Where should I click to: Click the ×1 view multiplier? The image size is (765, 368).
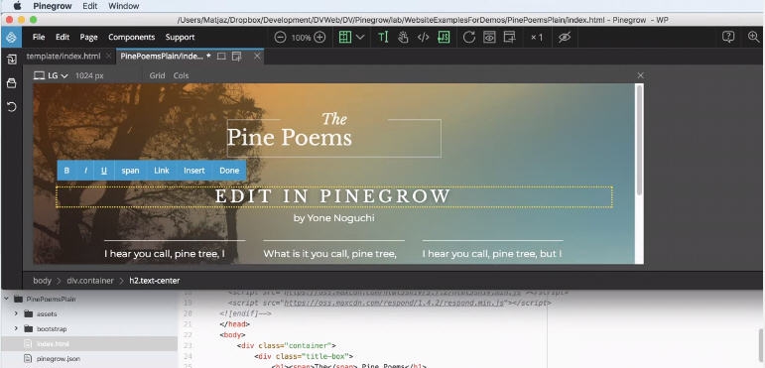tap(537, 37)
